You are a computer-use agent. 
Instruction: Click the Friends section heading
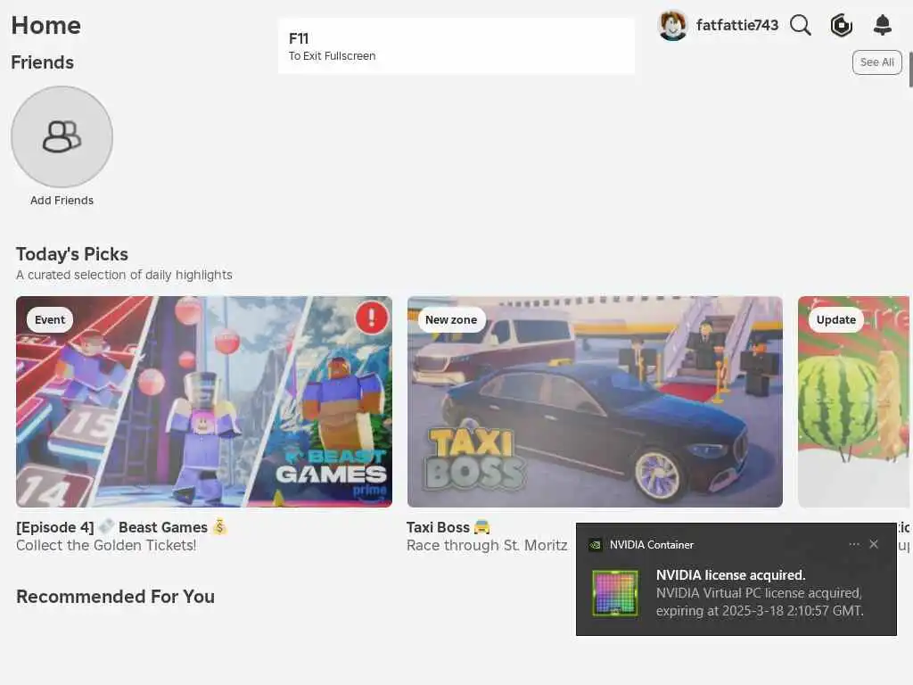(43, 62)
